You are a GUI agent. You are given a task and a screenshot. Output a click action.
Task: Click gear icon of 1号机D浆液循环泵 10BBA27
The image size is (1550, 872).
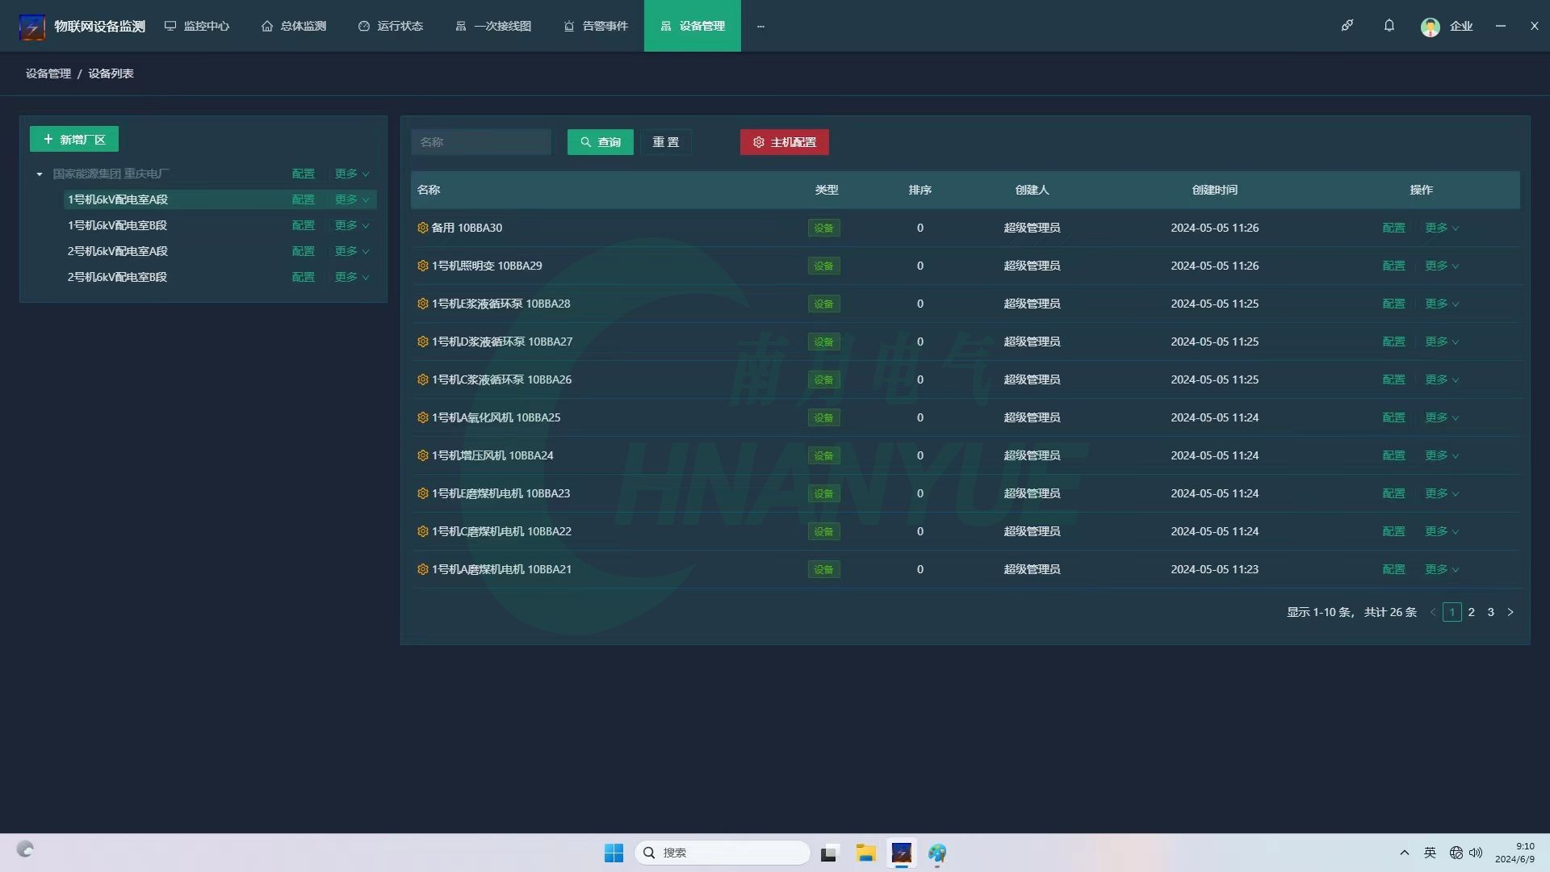click(422, 342)
